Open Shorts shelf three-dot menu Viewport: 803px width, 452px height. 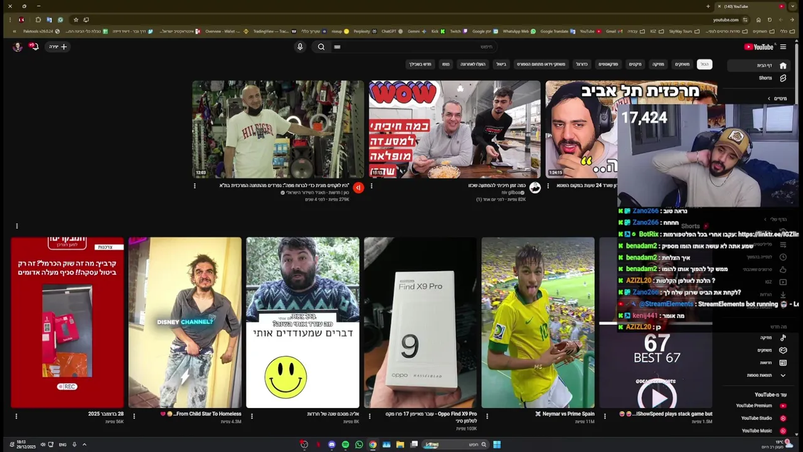coord(17,226)
